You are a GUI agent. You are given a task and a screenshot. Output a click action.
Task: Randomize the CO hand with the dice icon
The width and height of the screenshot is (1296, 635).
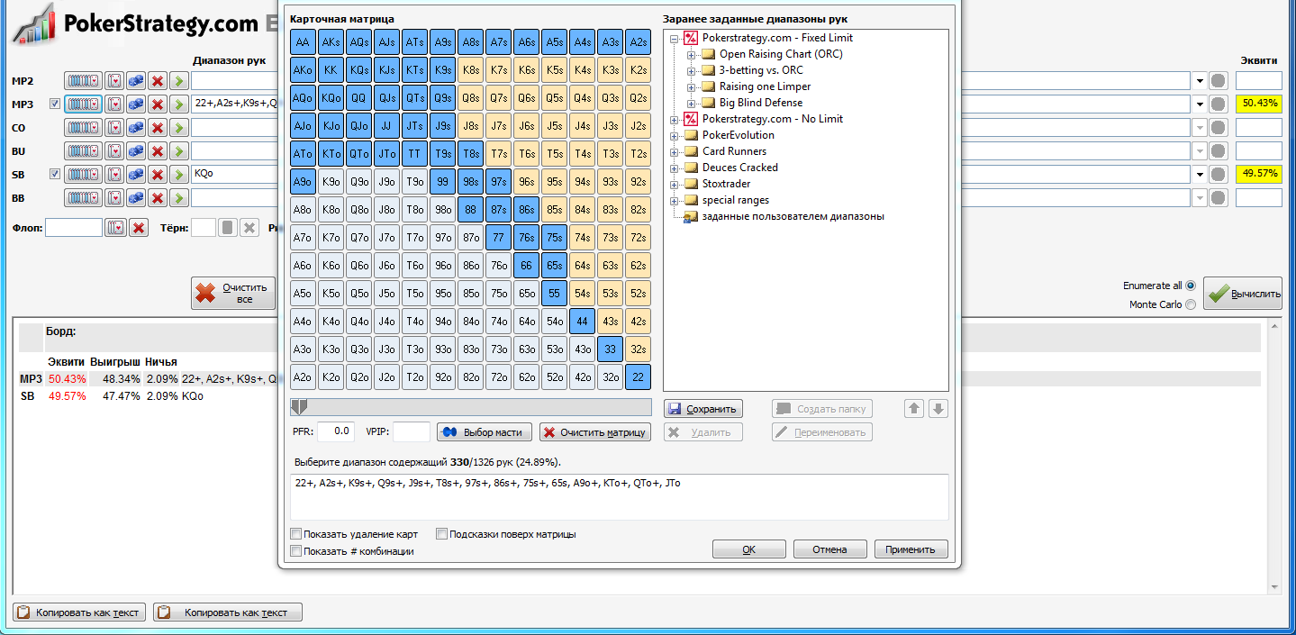pyautogui.click(x=136, y=128)
